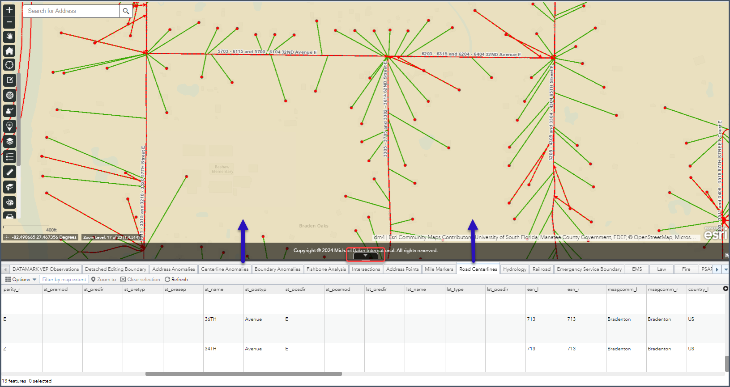Switch to the Emergency Service Boundary tab
This screenshot has height=387, width=730.
click(x=589, y=269)
